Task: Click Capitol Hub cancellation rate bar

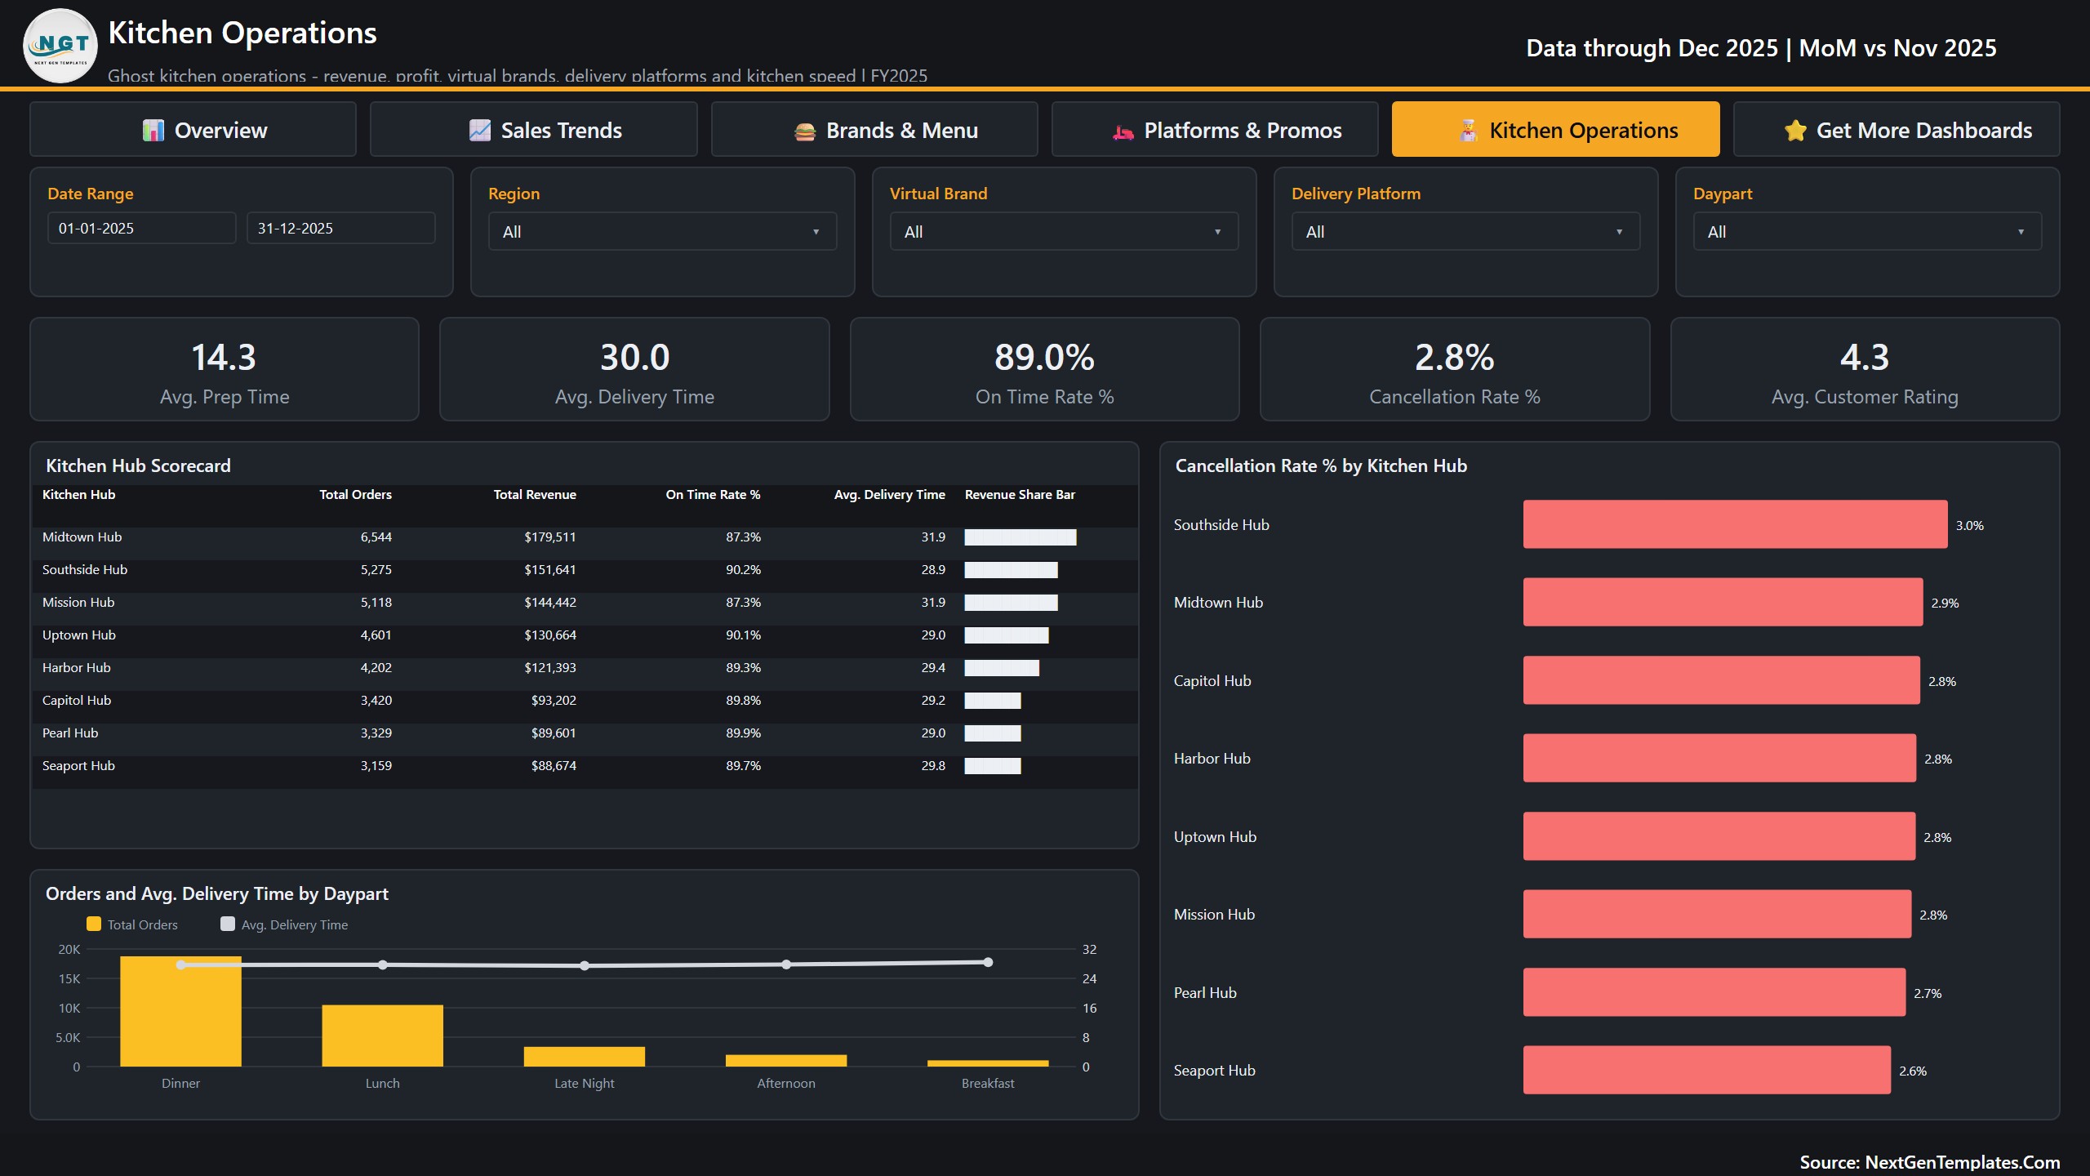Action: [x=1721, y=680]
